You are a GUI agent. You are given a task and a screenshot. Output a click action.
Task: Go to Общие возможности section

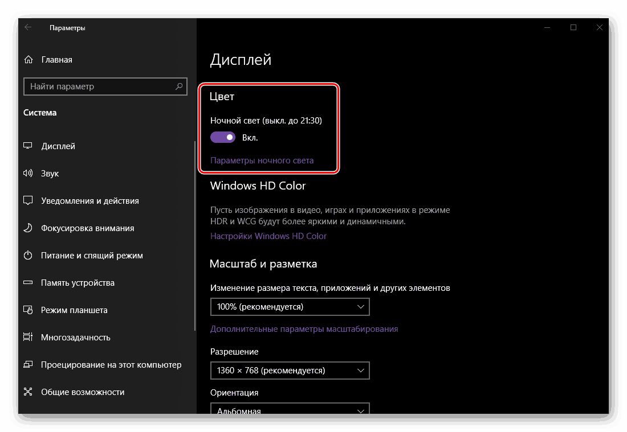click(82, 392)
